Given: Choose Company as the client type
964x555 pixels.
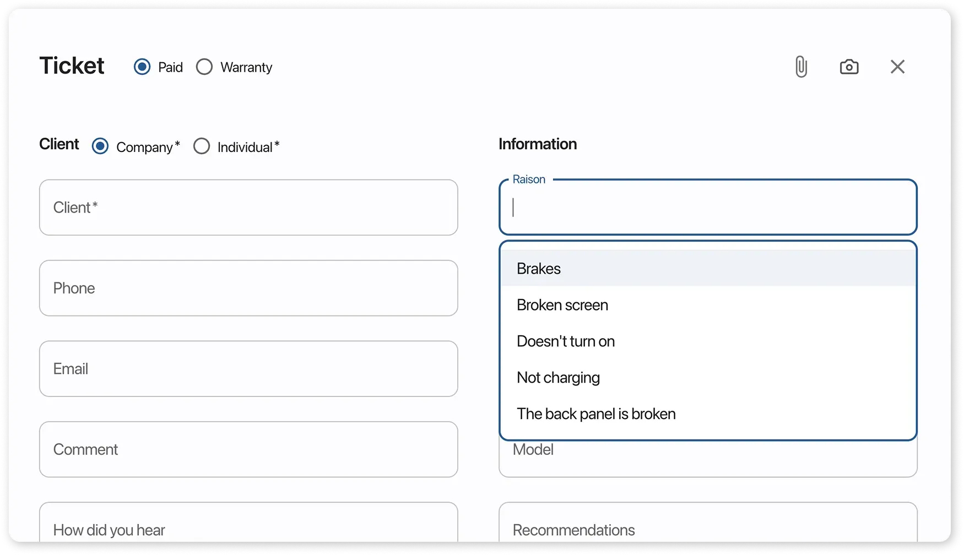Looking at the screenshot, I should 100,145.
